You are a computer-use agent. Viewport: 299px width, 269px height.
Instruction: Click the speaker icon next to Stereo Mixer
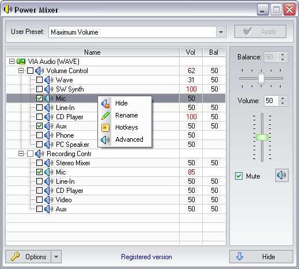tap(48, 163)
